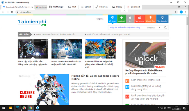Open File Manager in remote toolbar
Screen dimensions: 189x111
[56, 7]
